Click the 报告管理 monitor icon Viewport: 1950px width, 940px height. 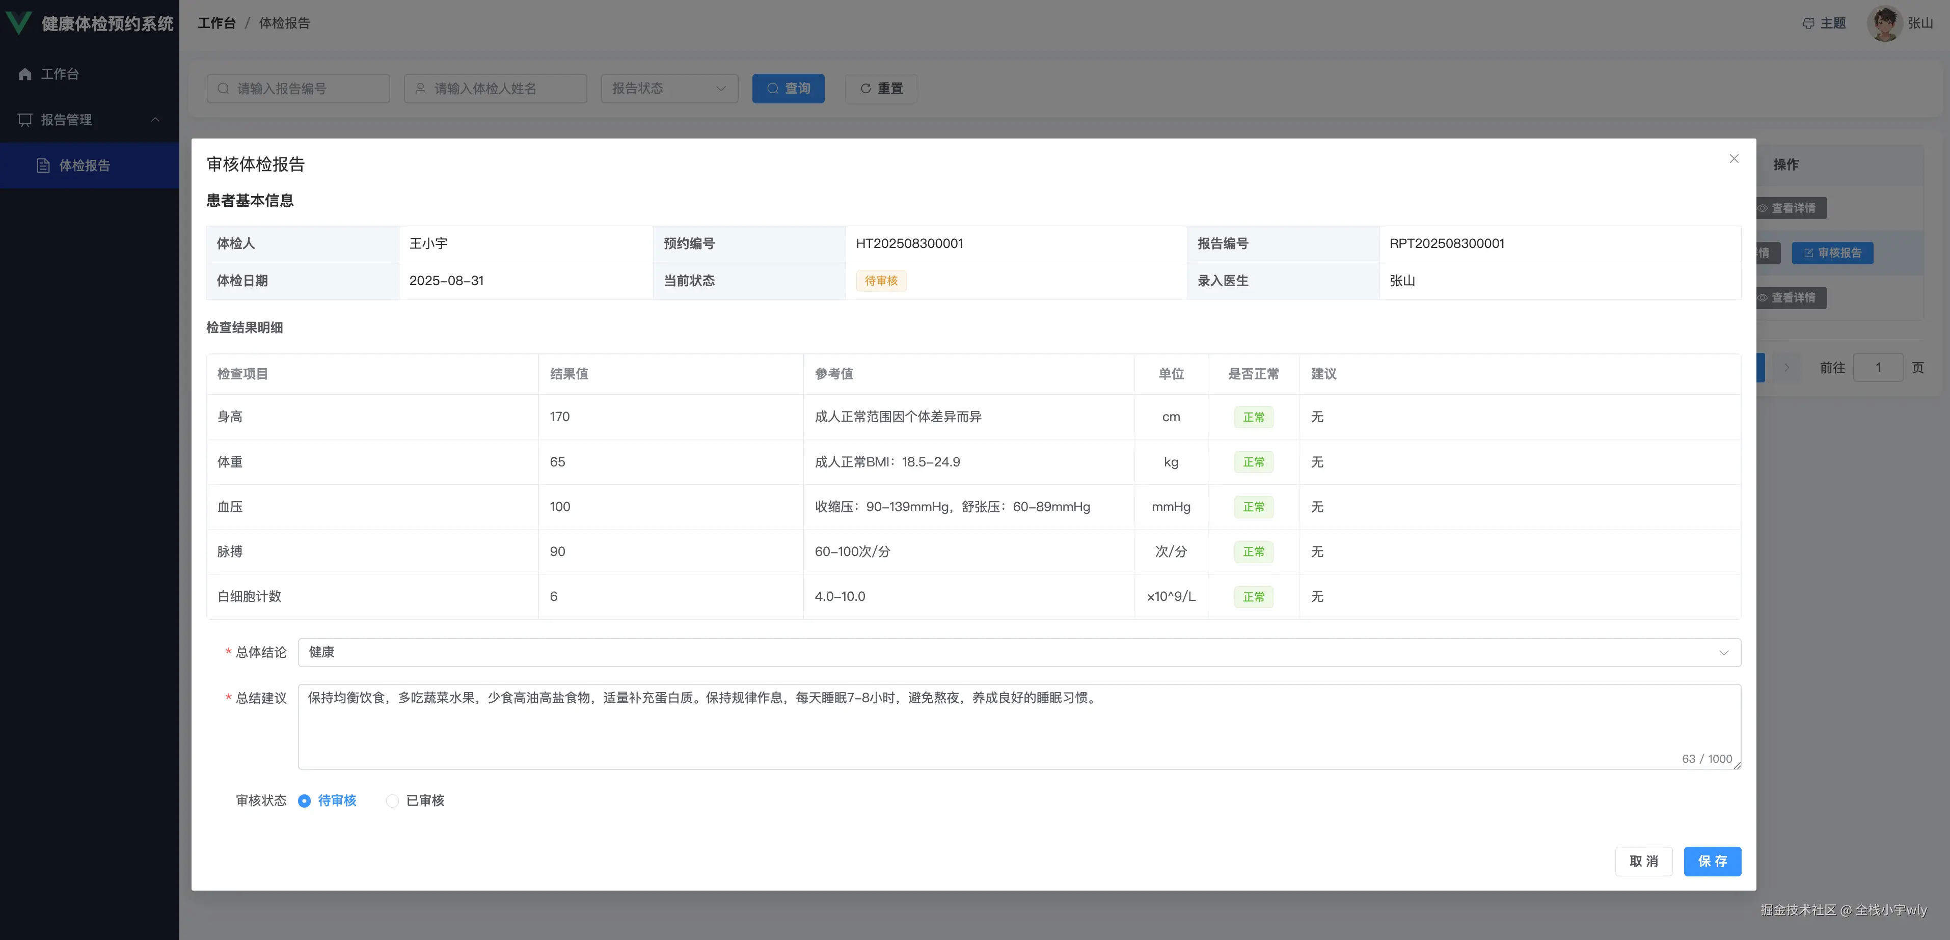point(25,120)
